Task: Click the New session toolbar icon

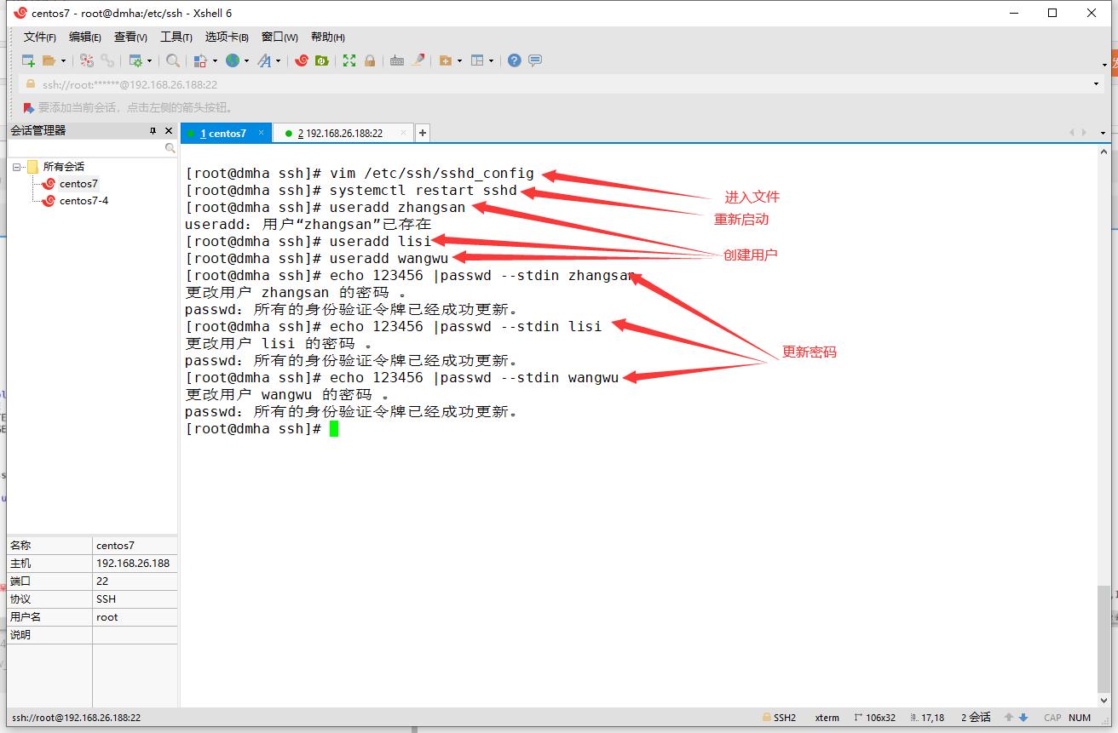Action: pos(28,60)
